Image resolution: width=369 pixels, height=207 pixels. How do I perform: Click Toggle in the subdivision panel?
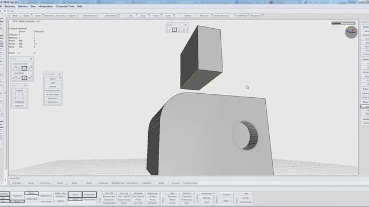(x=19, y=90)
